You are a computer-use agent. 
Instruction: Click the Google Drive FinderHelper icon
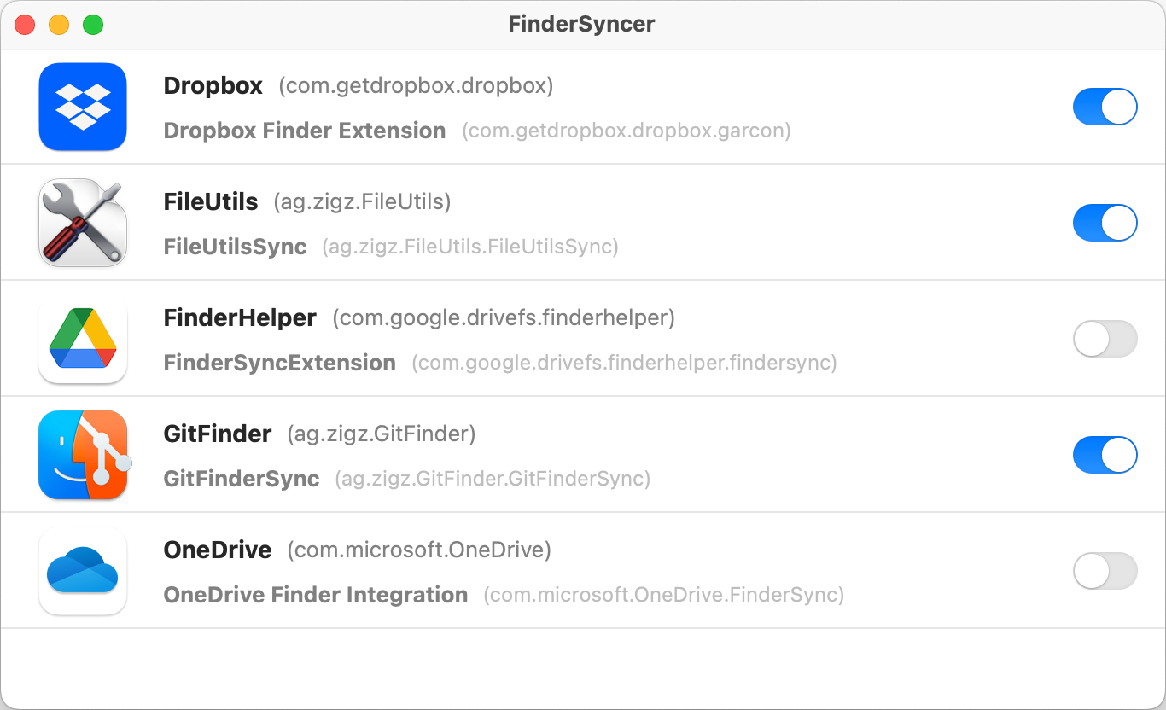pyautogui.click(x=83, y=340)
